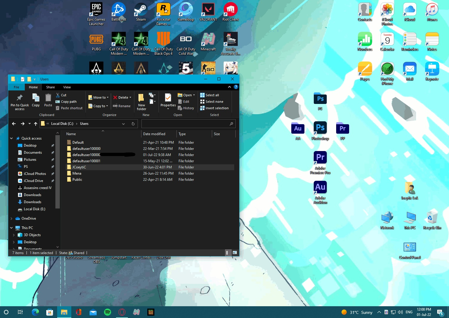Click the Cut button in ribbon

pyautogui.click(x=61, y=95)
